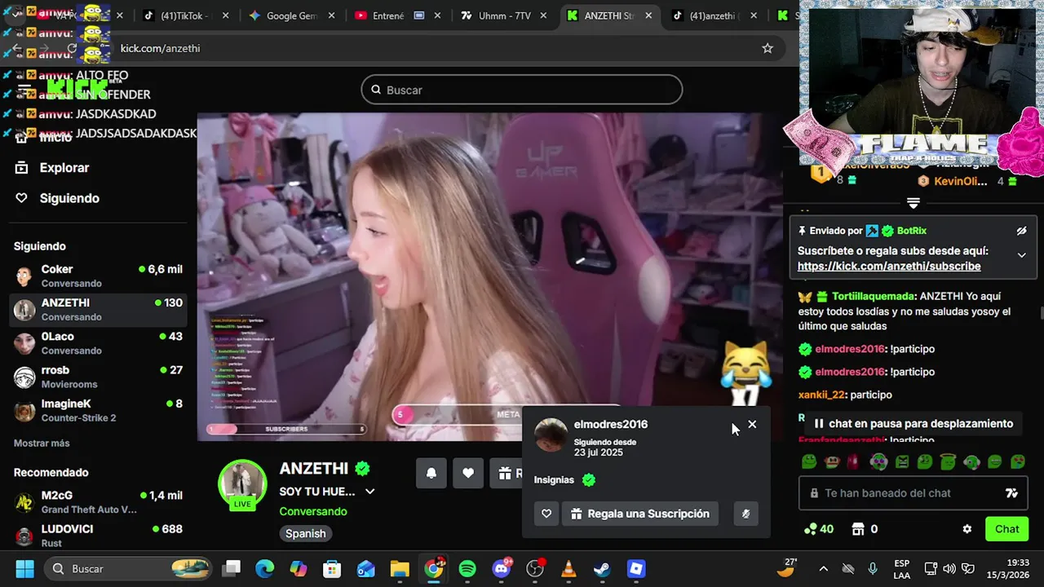Click elmodres2016 username in the top chat message
This screenshot has width=1044, height=587.
coord(850,349)
